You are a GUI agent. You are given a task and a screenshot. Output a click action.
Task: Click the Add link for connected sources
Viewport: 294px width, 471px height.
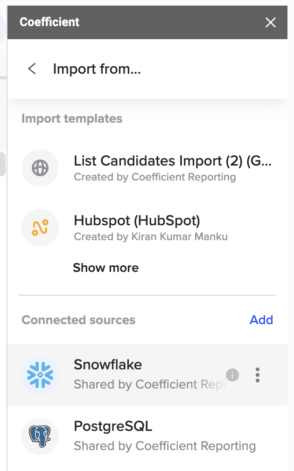tap(261, 320)
